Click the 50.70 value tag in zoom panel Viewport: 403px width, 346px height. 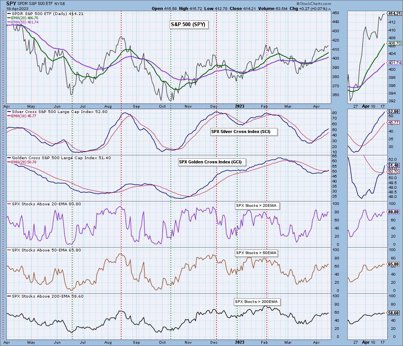click(393, 171)
